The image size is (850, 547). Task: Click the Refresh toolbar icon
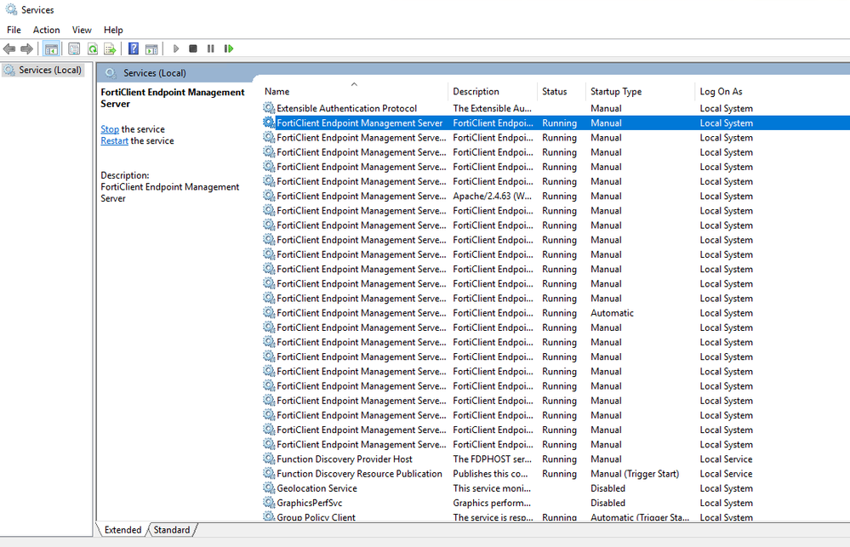[92, 49]
